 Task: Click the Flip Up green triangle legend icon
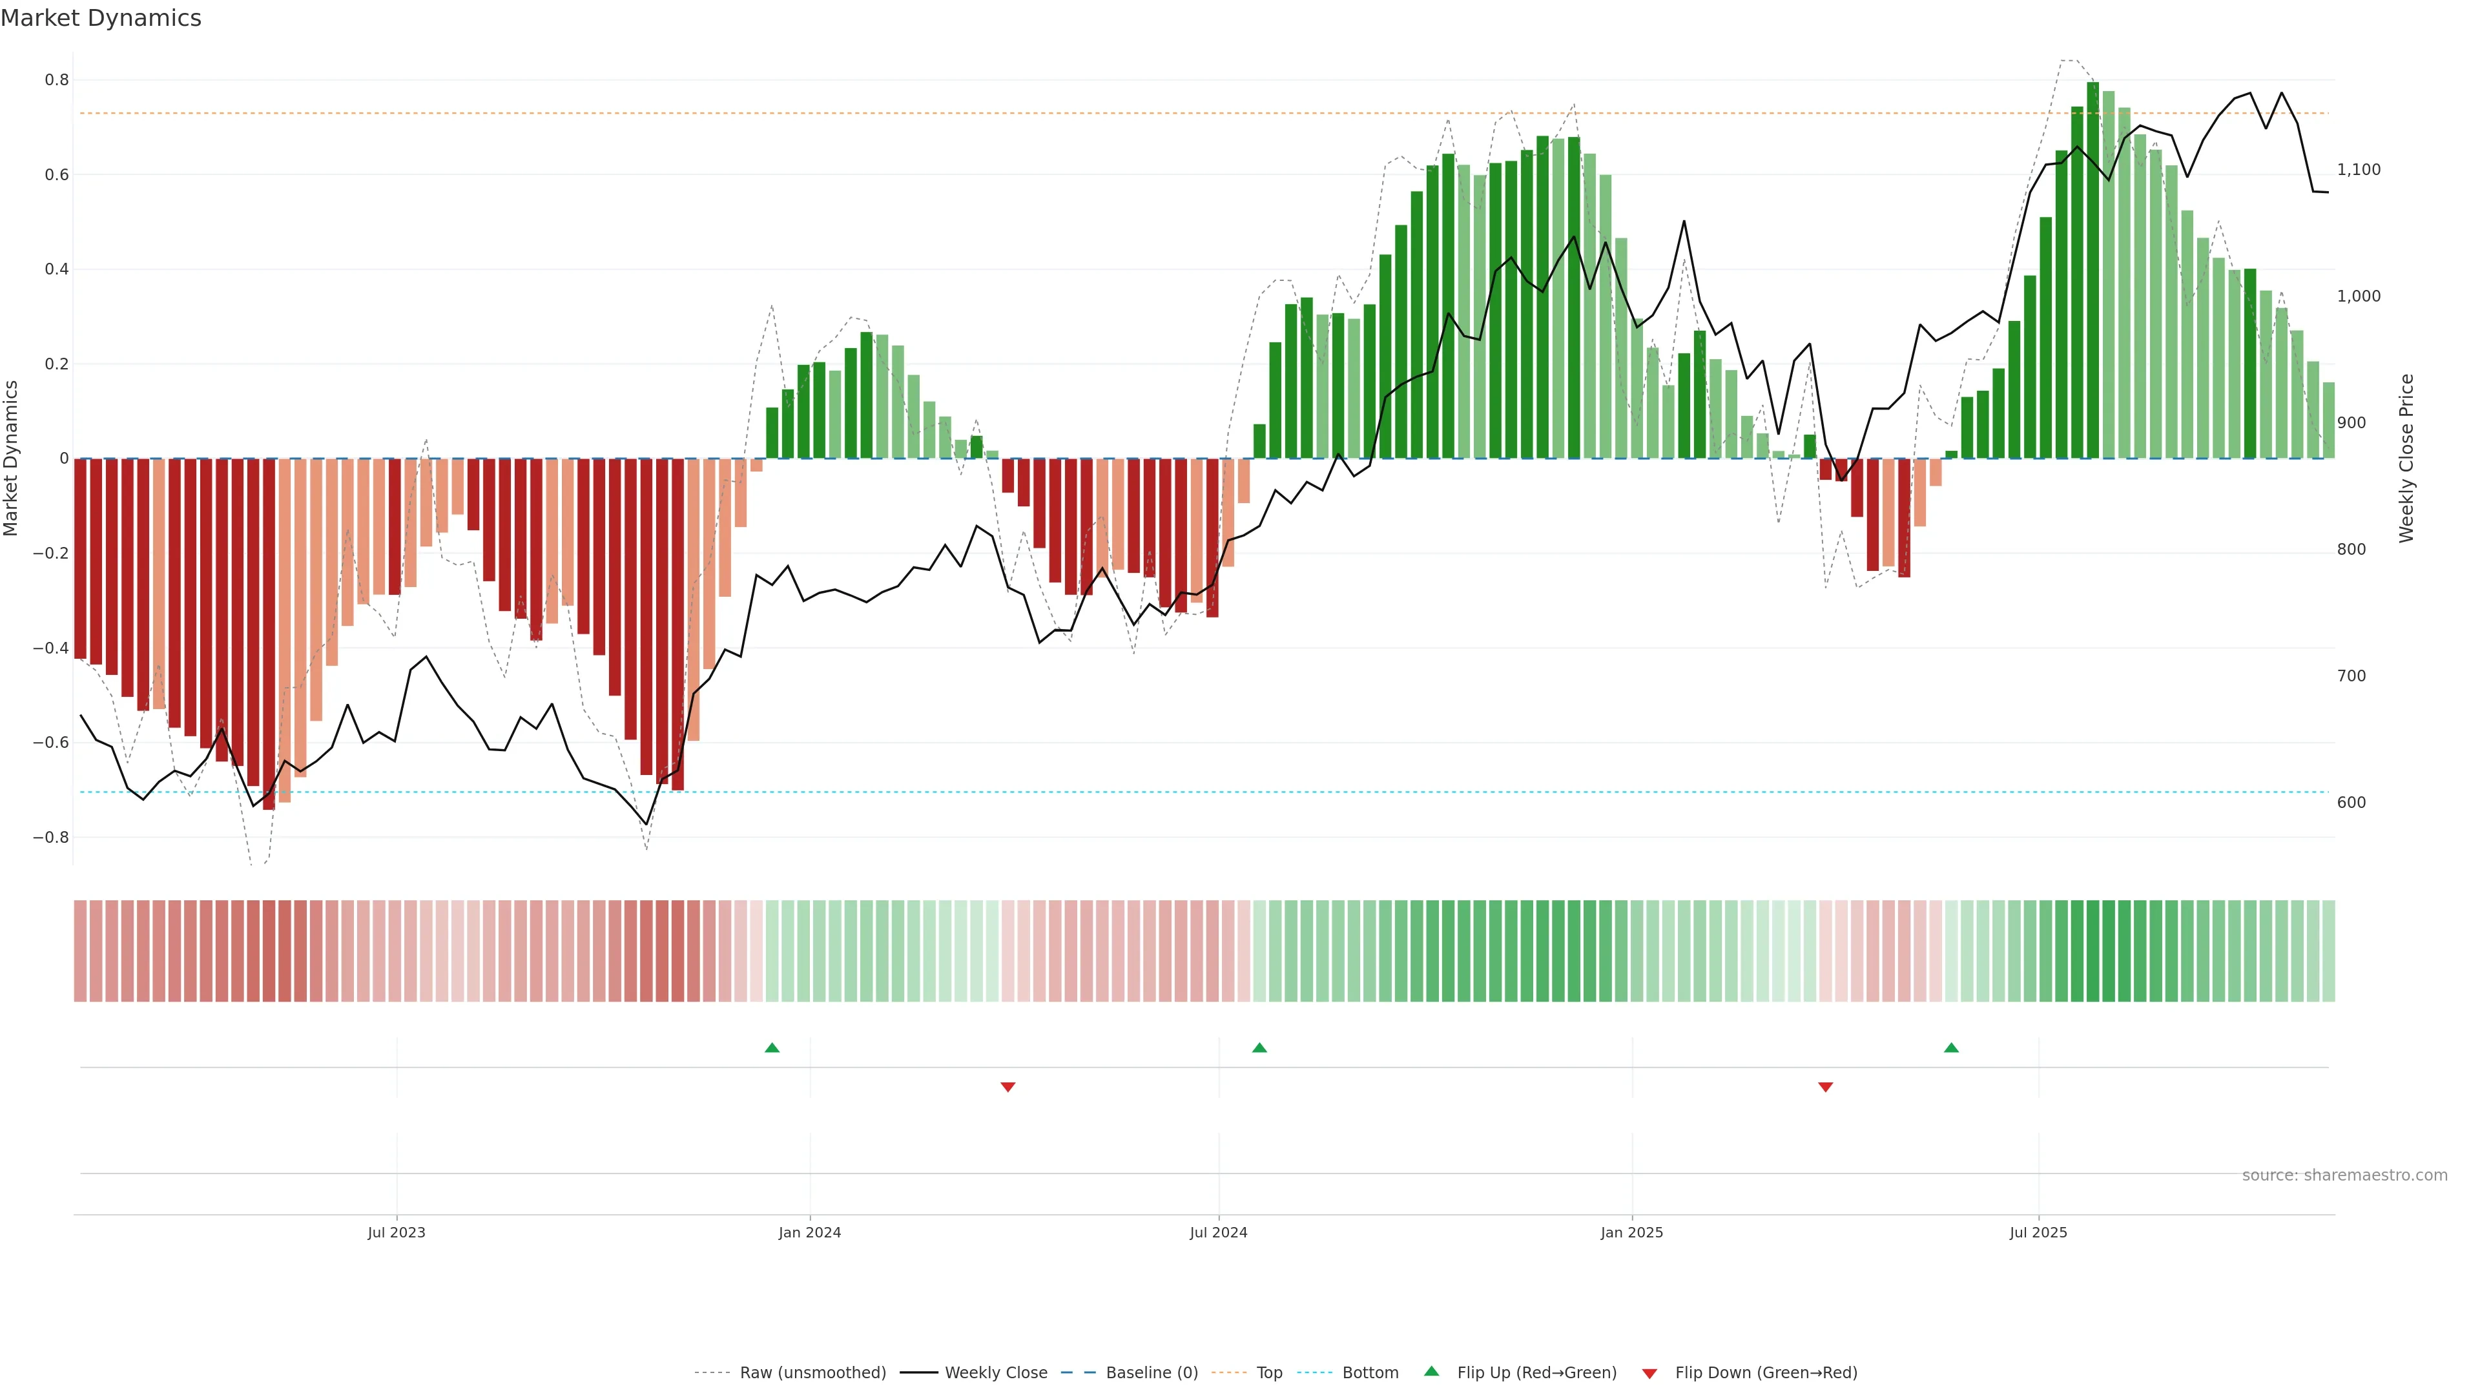pyautogui.click(x=1432, y=1371)
